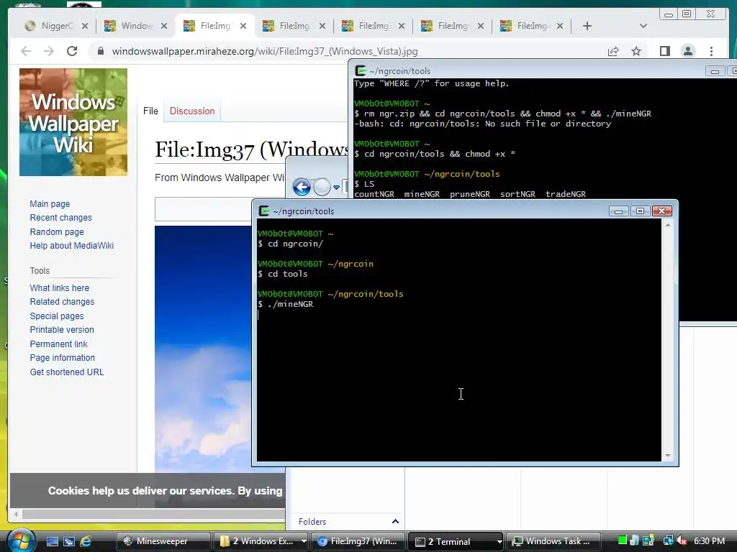Image resolution: width=737 pixels, height=552 pixels.
Task: Click the Chrome File:Img37 taskbar button
Action: 358,541
